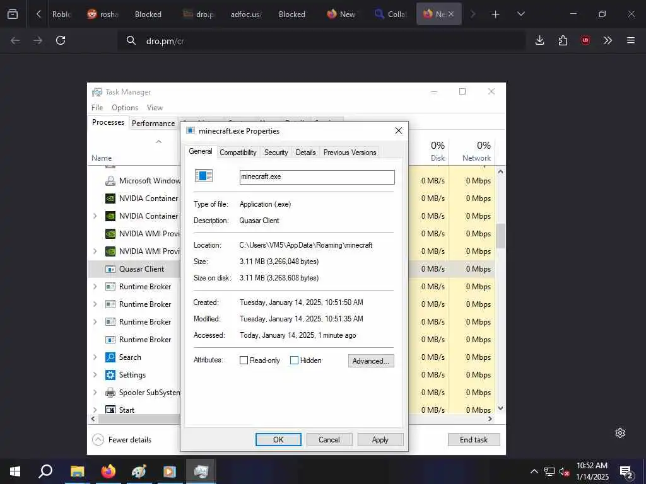The image size is (646, 484).
Task: Tick the Read-only attribute checkbox
Action: point(244,360)
